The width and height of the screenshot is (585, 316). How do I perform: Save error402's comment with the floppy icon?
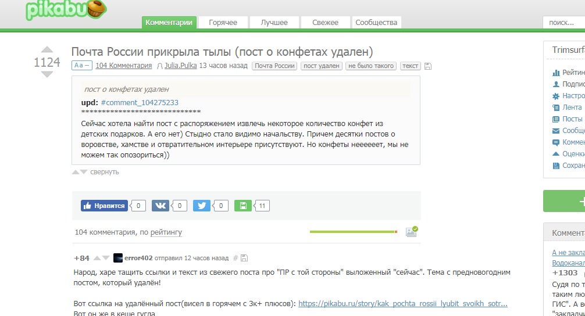(244, 258)
